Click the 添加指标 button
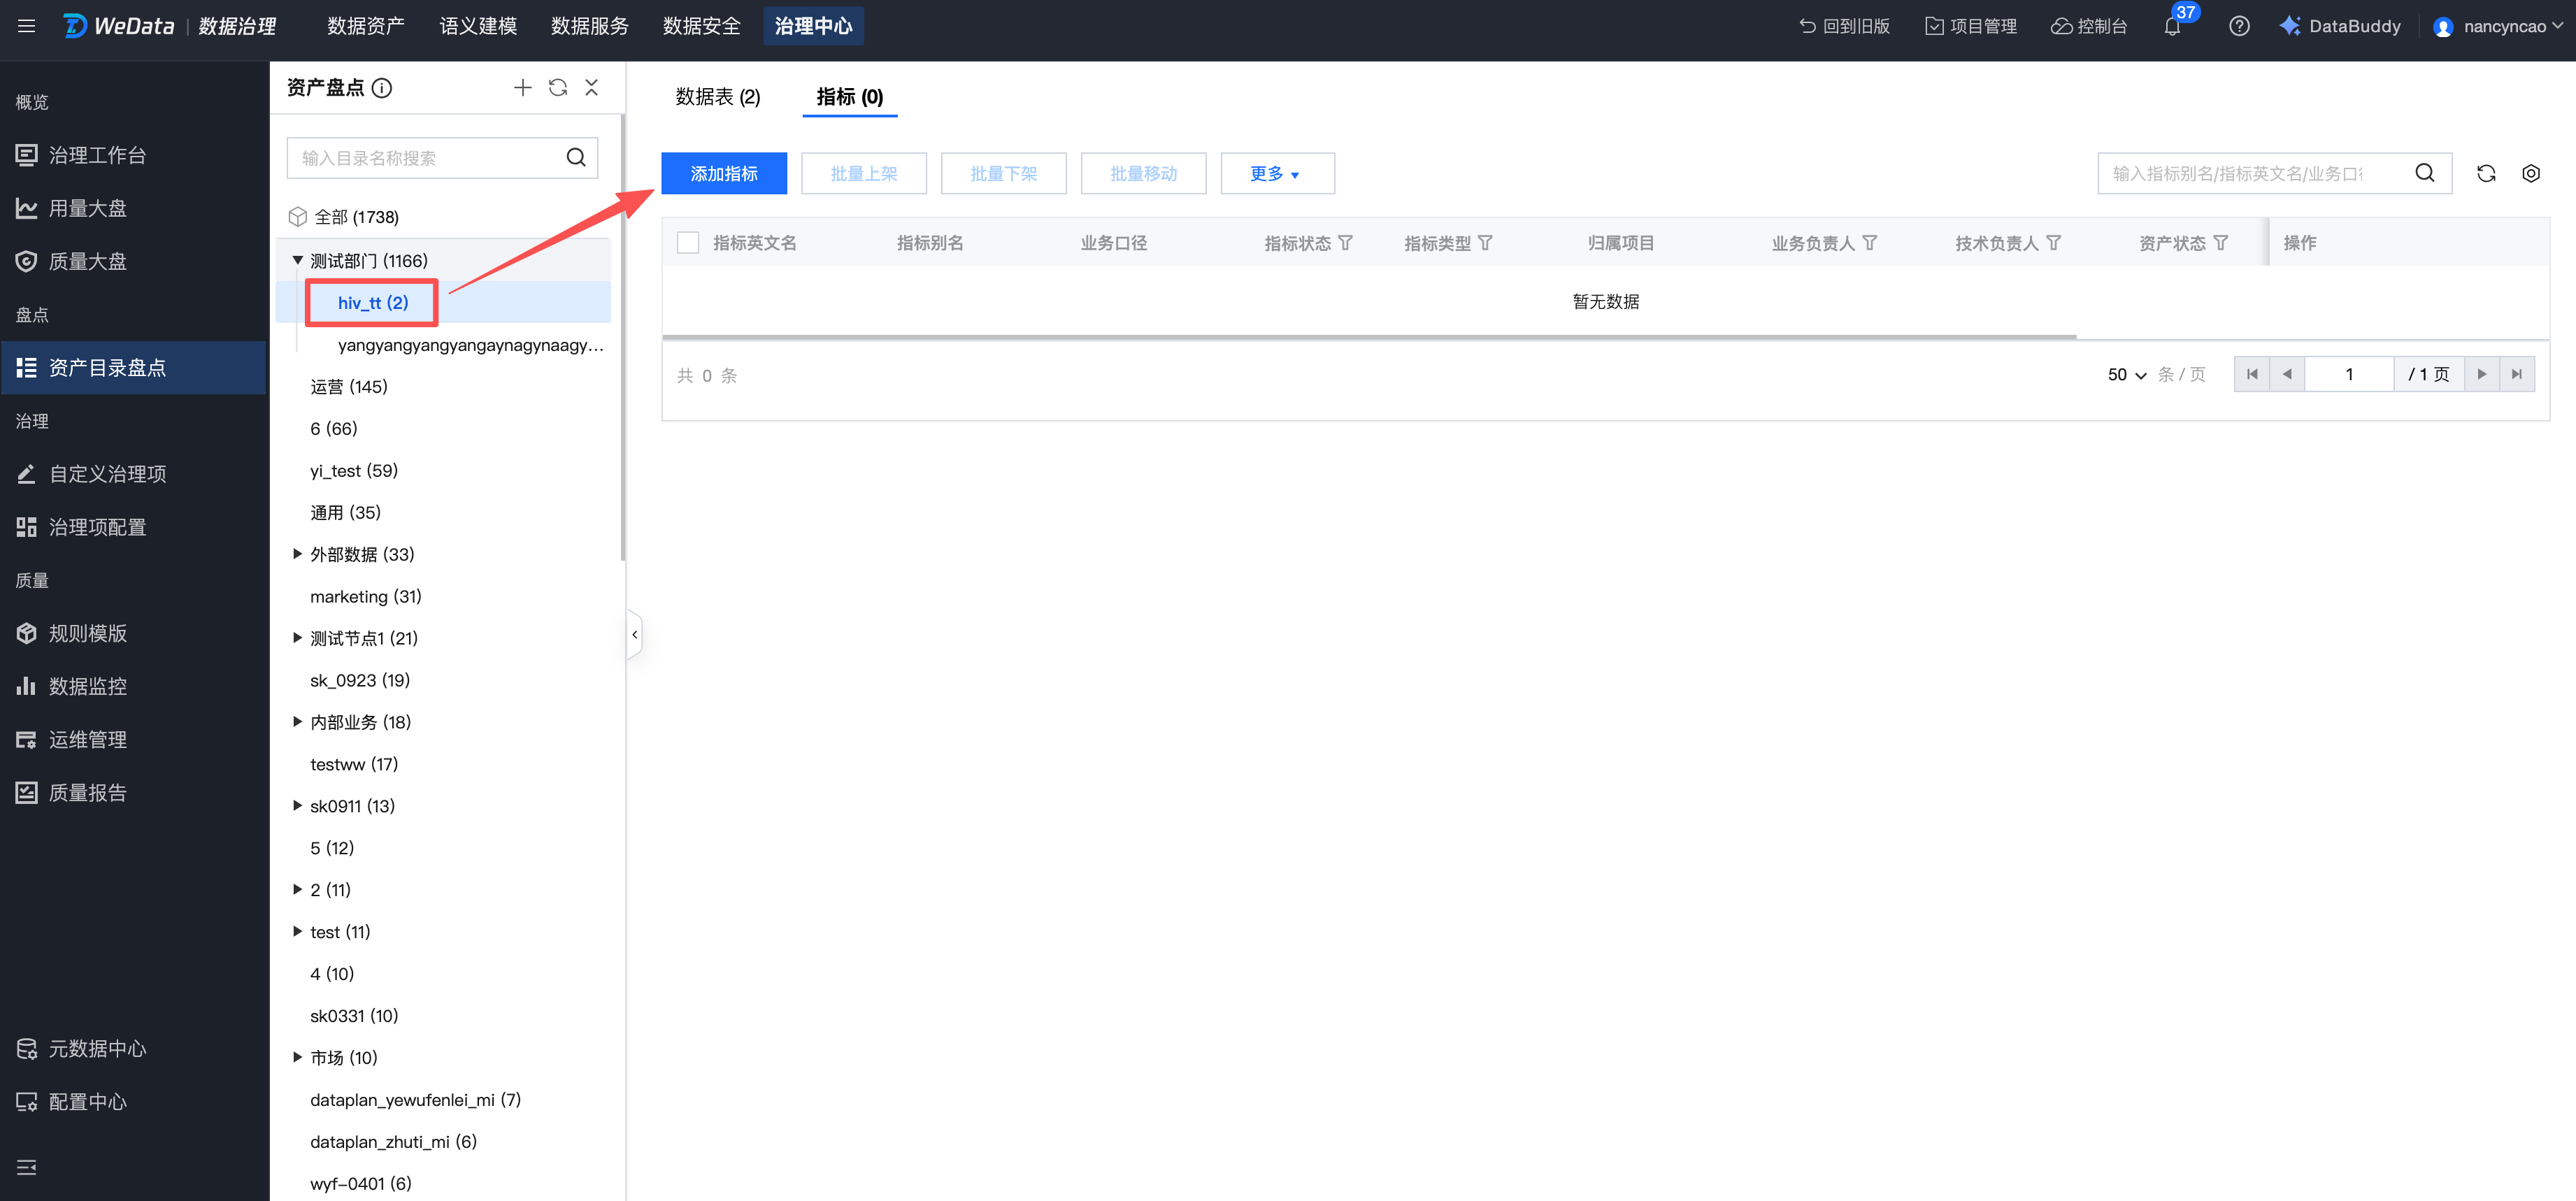Image resolution: width=2576 pixels, height=1201 pixels. click(723, 174)
